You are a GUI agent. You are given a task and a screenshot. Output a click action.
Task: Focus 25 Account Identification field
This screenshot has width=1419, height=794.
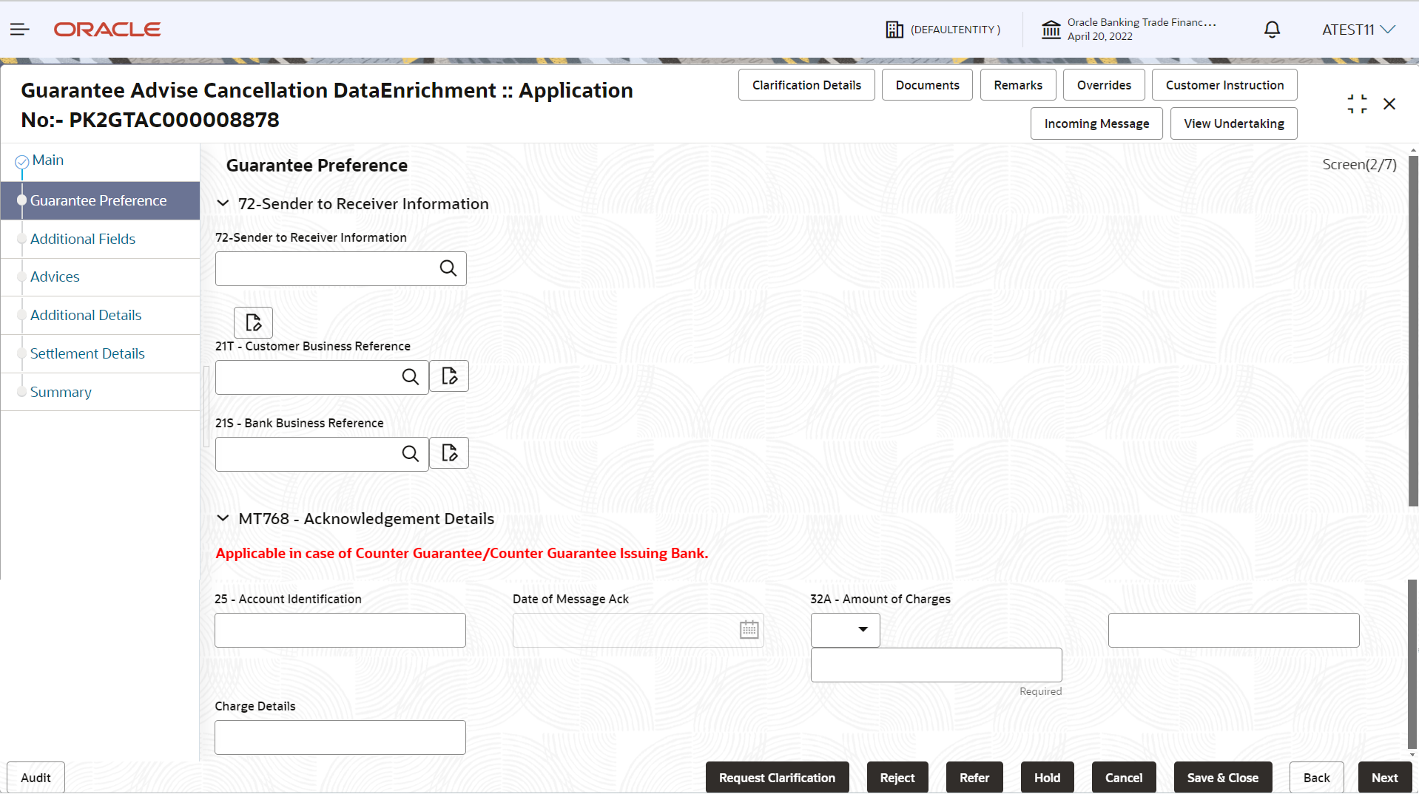pyautogui.click(x=340, y=630)
